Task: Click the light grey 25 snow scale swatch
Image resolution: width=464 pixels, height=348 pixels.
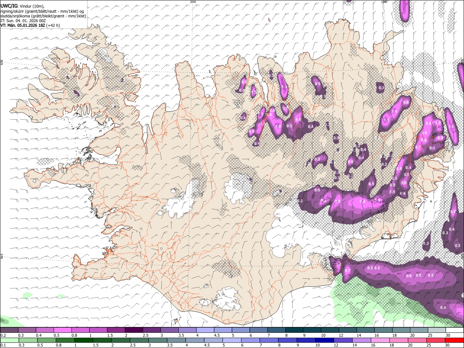Action: tap(436, 330)
